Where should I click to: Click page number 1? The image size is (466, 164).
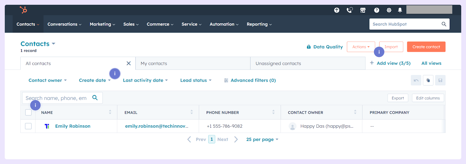[x=212, y=139]
